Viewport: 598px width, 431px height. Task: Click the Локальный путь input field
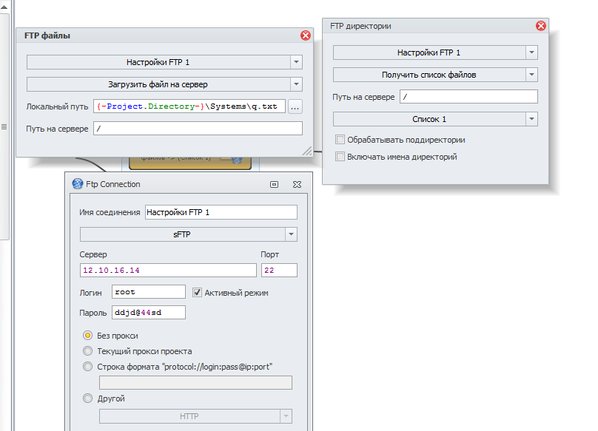coord(189,106)
